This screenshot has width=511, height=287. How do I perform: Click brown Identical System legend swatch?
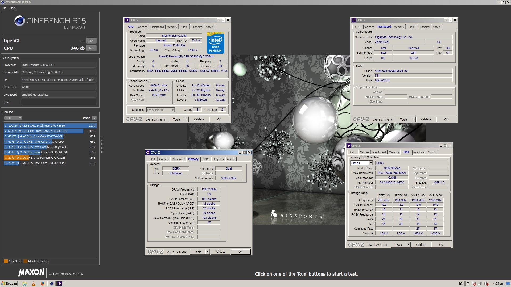25,261
